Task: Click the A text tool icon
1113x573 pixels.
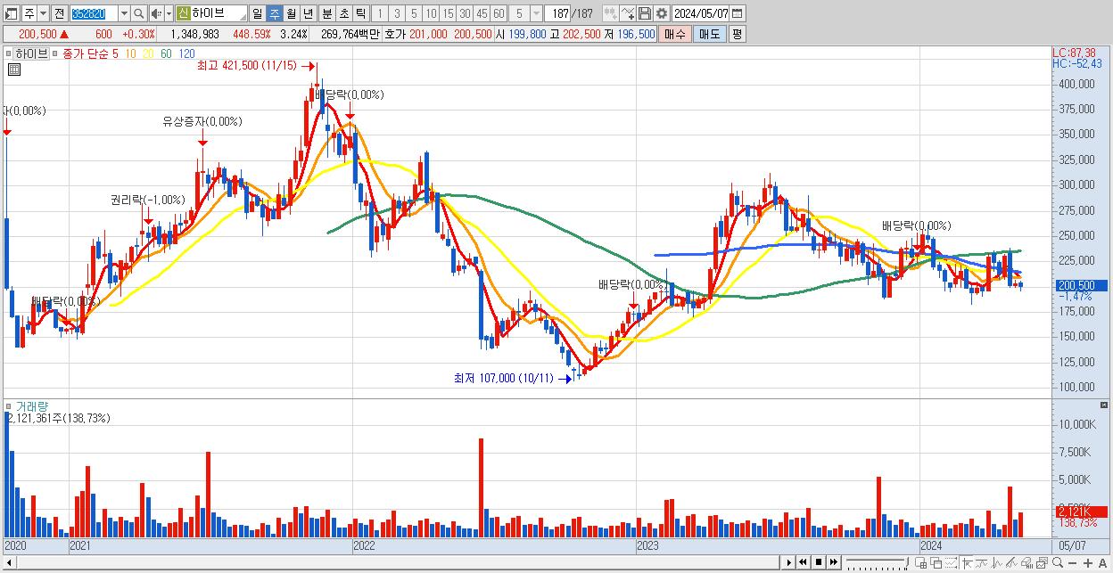Action: pos(1102,563)
